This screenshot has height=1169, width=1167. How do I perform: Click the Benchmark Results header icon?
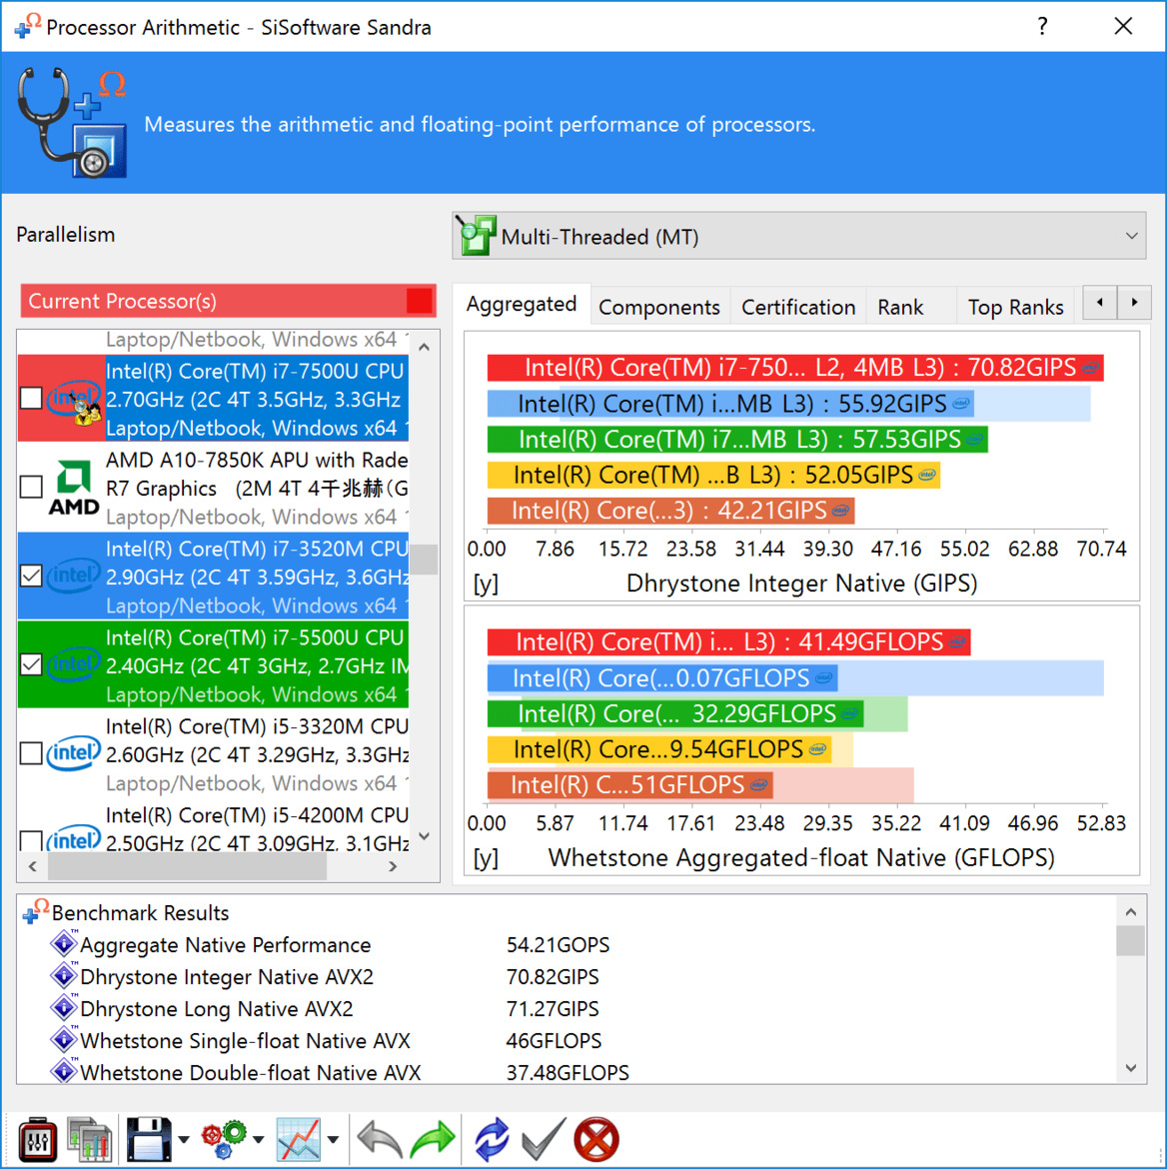point(35,911)
